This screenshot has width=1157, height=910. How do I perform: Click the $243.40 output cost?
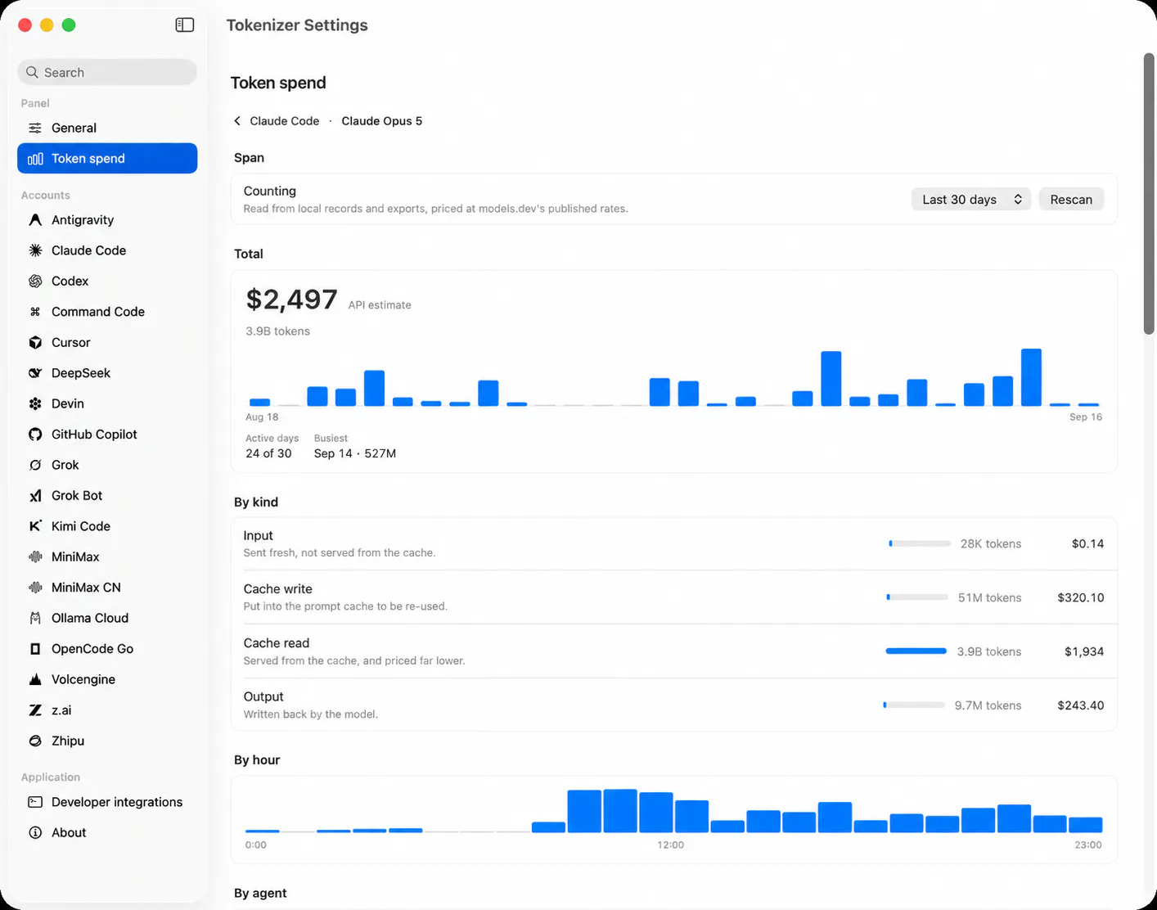tap(1080, 705)
